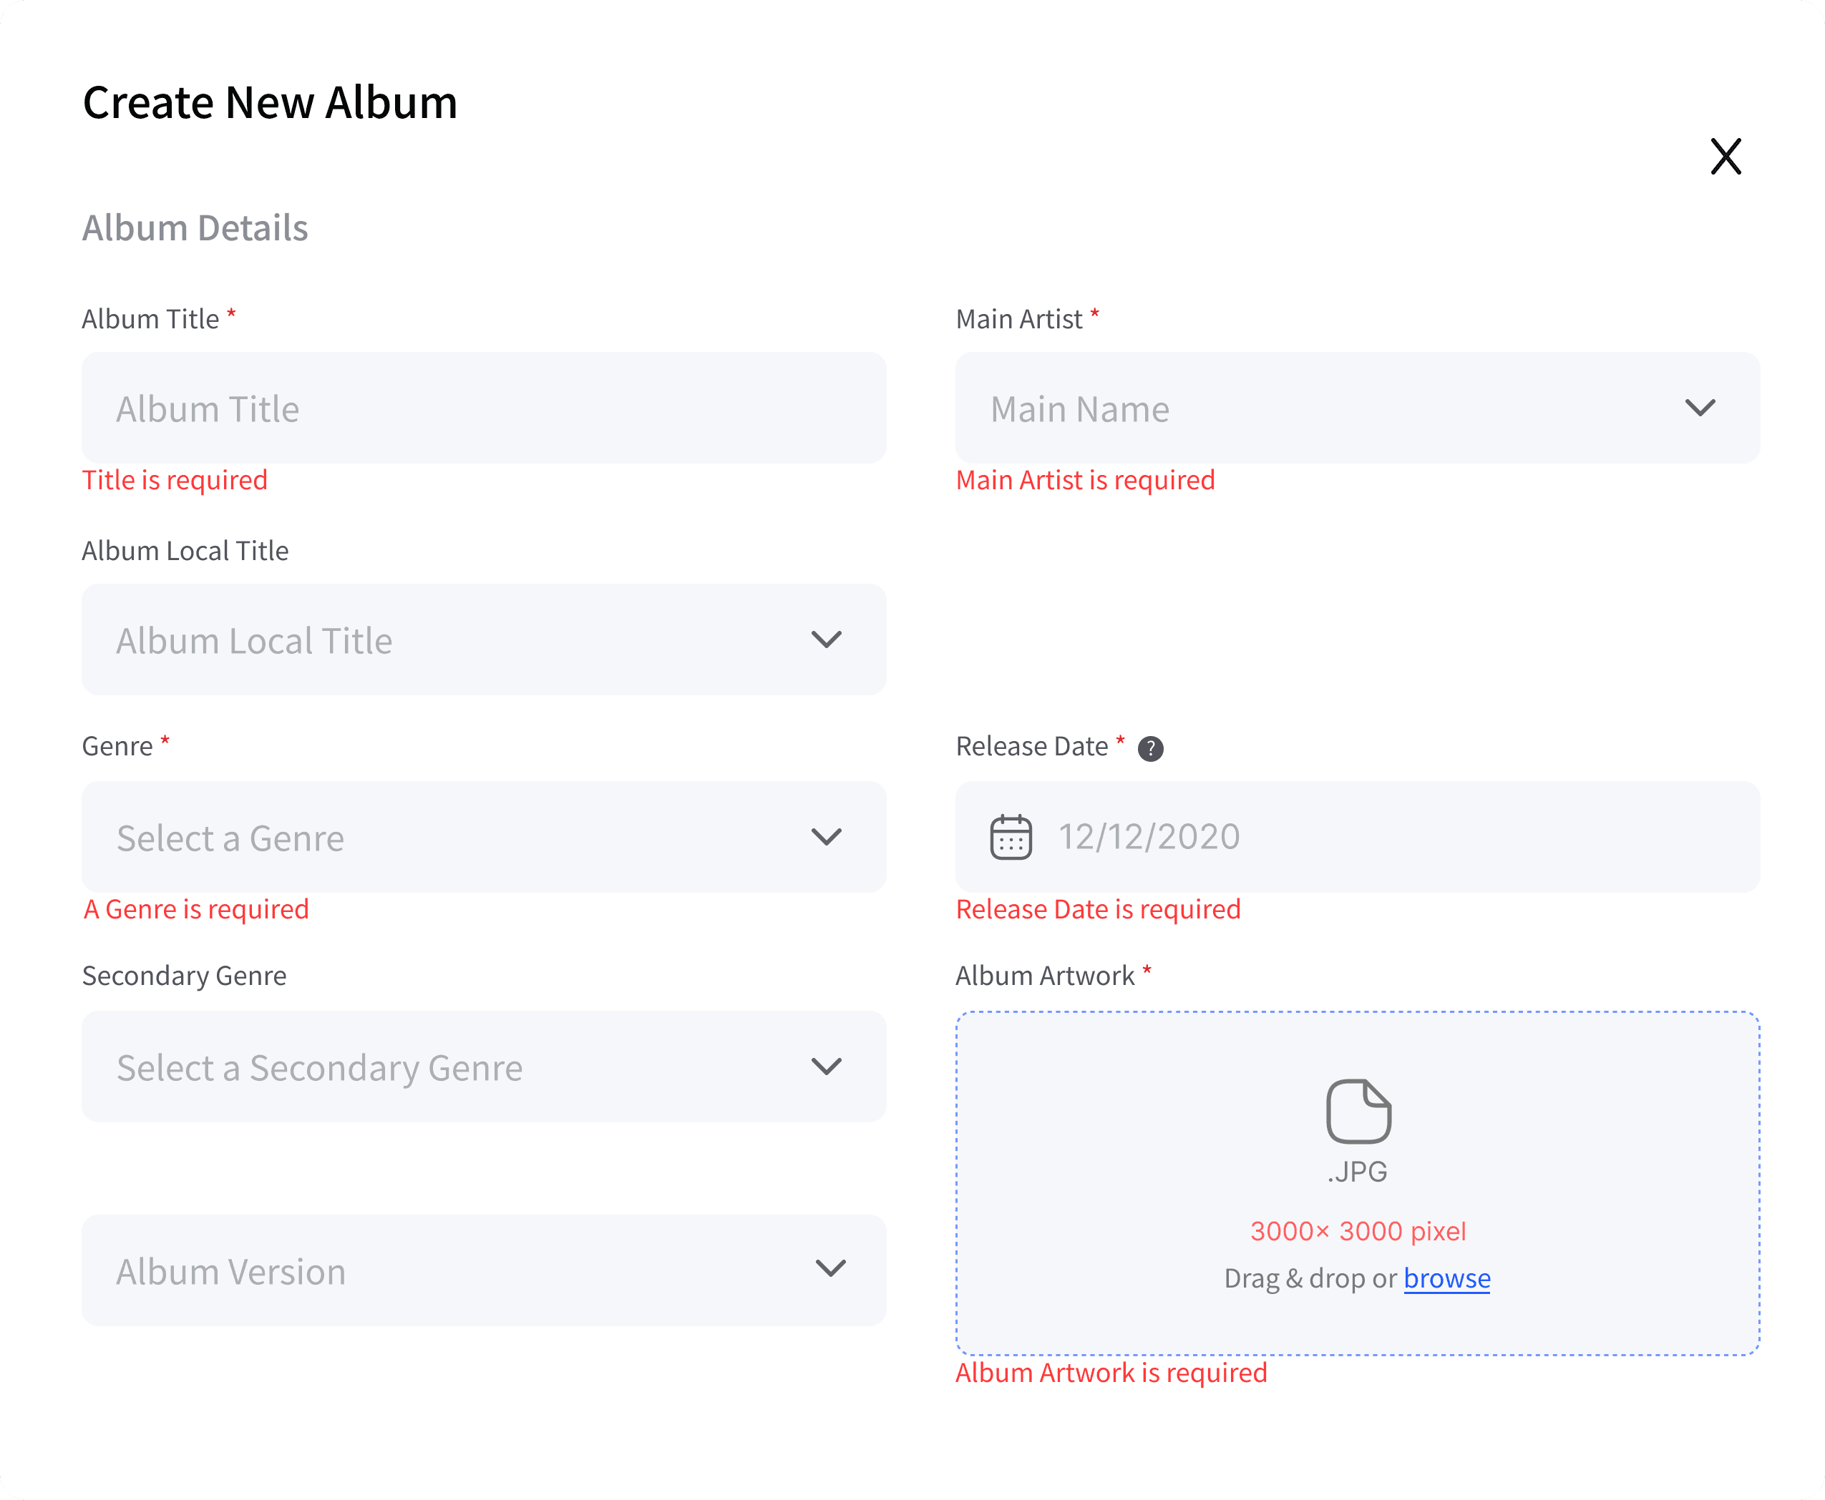This screenshot has height=1500, width=1825.
Task: Click the Album Version chevron arrow
Action: 831,1268
